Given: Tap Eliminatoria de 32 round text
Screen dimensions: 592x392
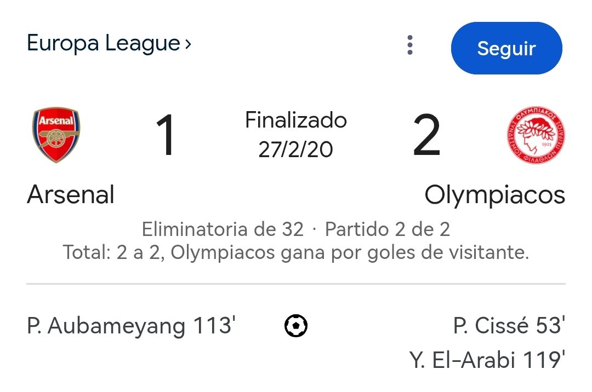Looking at the screenshot, I should (223, 229).
